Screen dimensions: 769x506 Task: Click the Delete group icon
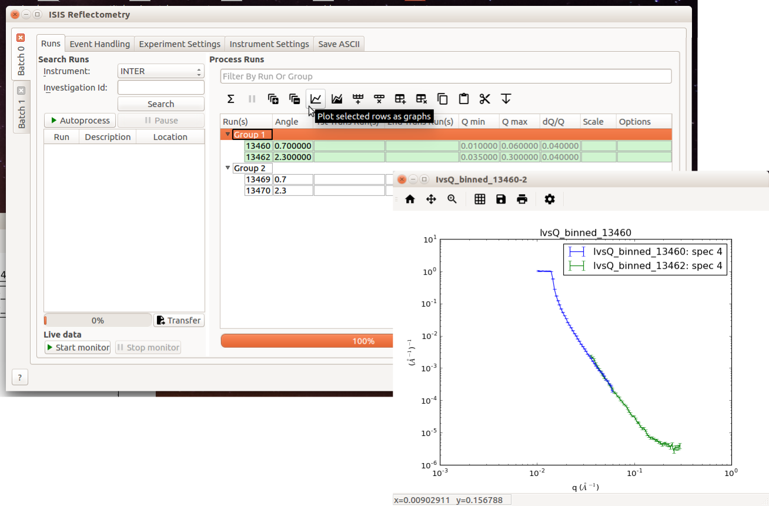click(x=421, y=99)
